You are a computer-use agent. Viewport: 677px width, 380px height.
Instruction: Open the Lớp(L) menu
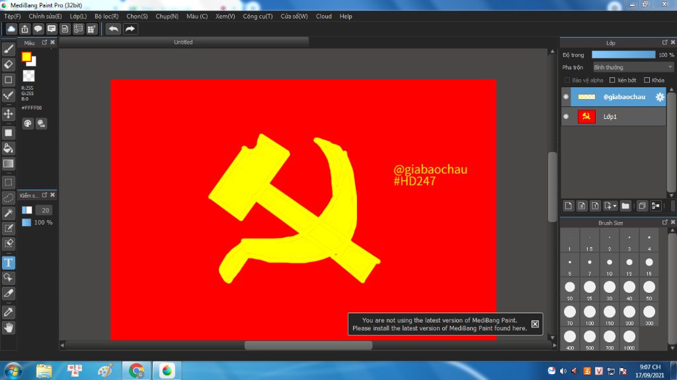coord(78,17)
